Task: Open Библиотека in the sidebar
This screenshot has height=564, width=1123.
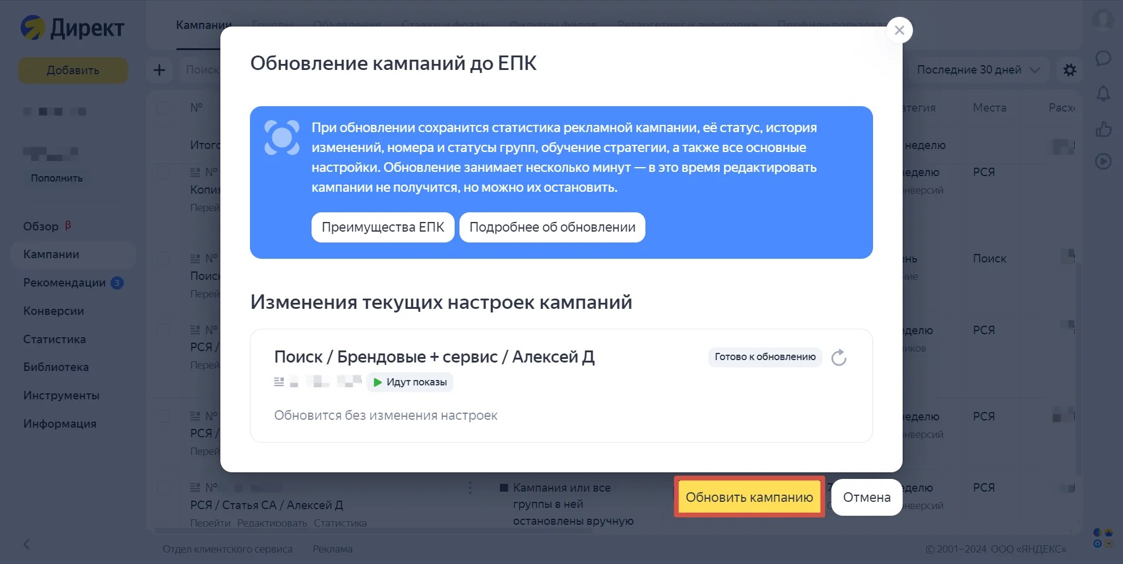Action: coord(56,367)
